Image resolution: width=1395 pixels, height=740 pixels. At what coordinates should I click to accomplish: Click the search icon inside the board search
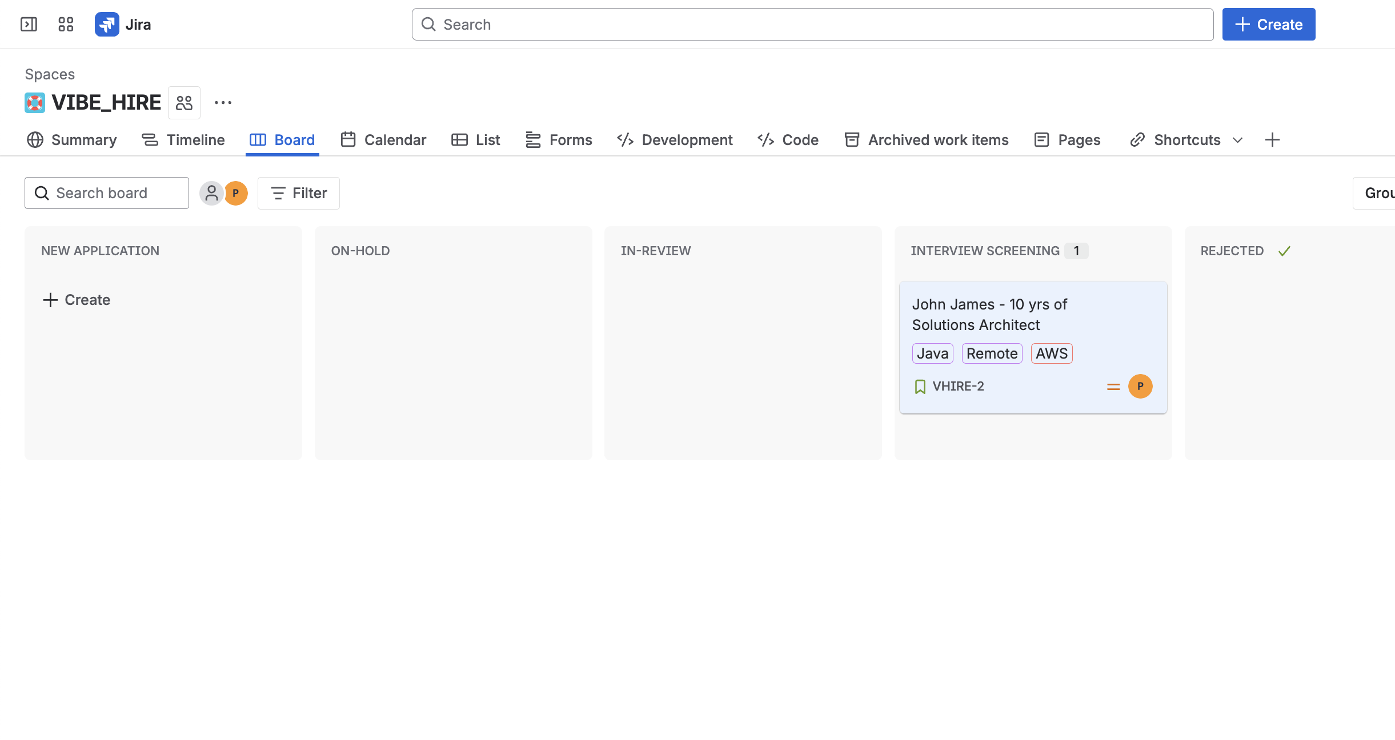[x=42, y=193]
